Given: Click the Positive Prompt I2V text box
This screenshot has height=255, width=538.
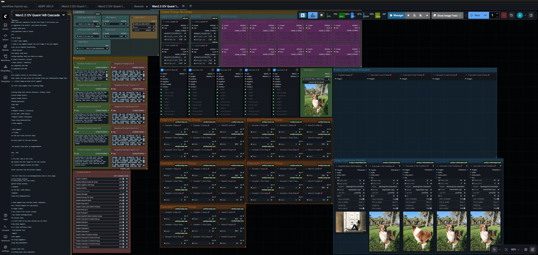Looking at the screenshot, I should point(91,75).
